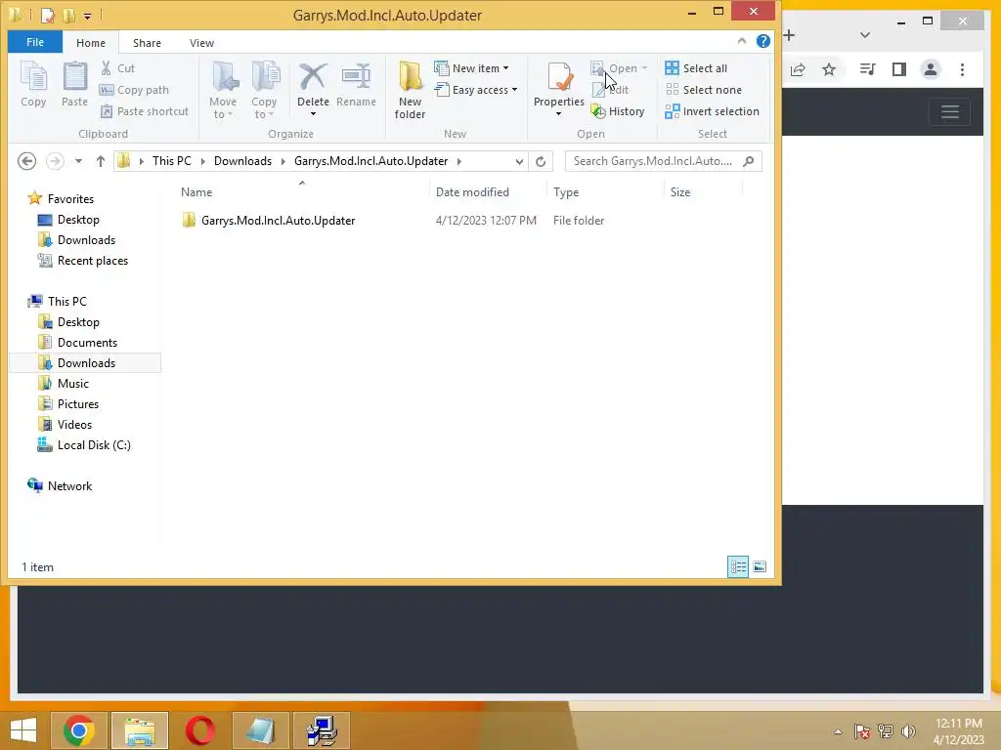Sort files by the Name column

coord(196,192)
